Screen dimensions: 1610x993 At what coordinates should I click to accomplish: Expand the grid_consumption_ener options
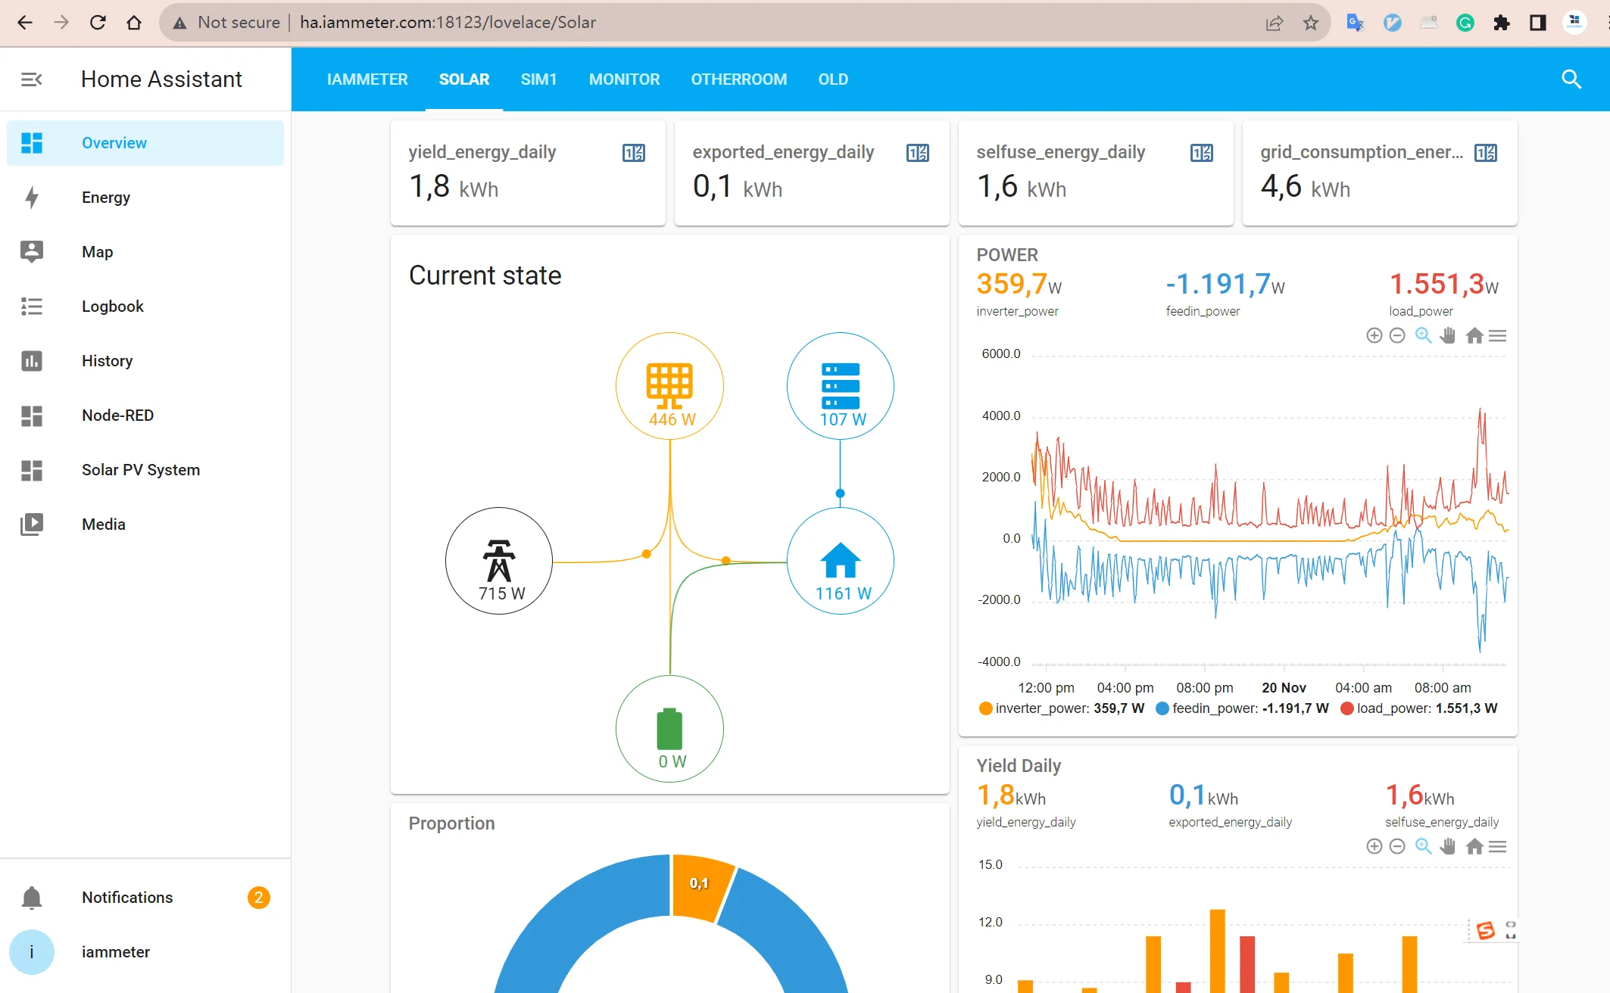click(x=1487, y=151)
